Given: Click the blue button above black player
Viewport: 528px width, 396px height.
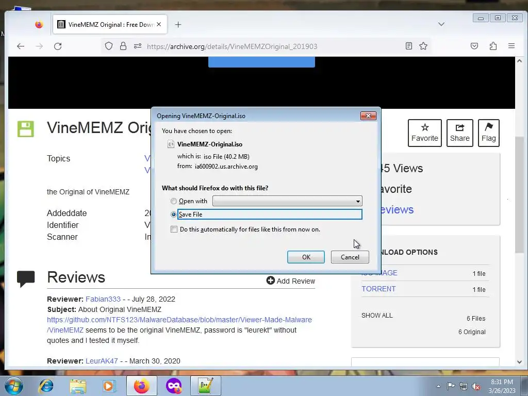Looking at the screenshot, I should pos(261,62).
